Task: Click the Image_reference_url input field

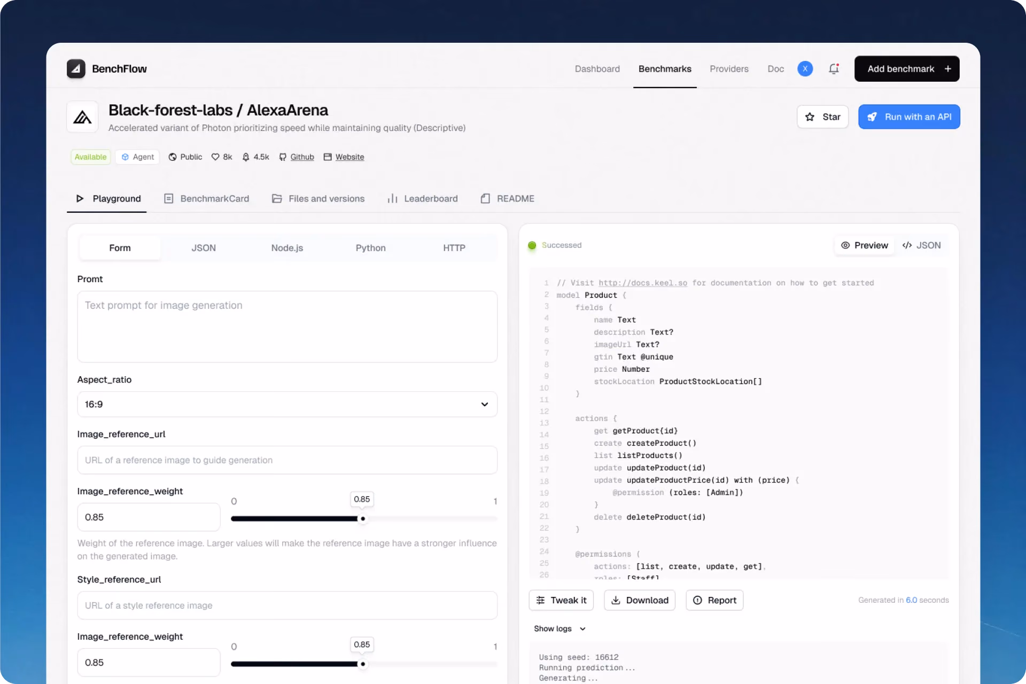Action: [287, 460]
